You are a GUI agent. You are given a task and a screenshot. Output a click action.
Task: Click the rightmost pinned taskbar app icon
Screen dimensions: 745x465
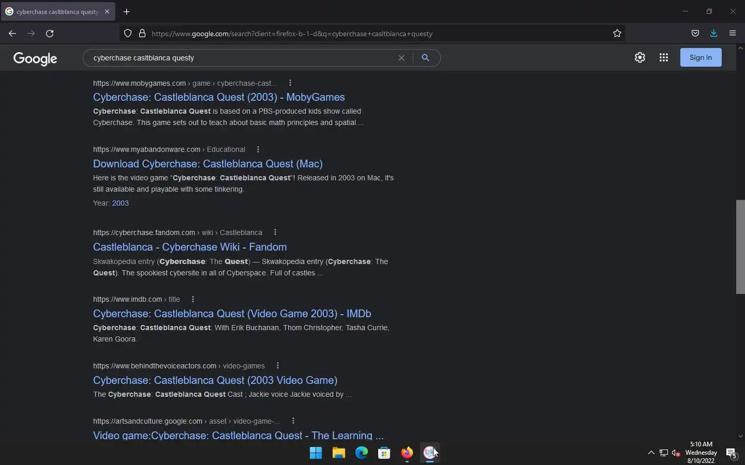[x=430, y=453]
